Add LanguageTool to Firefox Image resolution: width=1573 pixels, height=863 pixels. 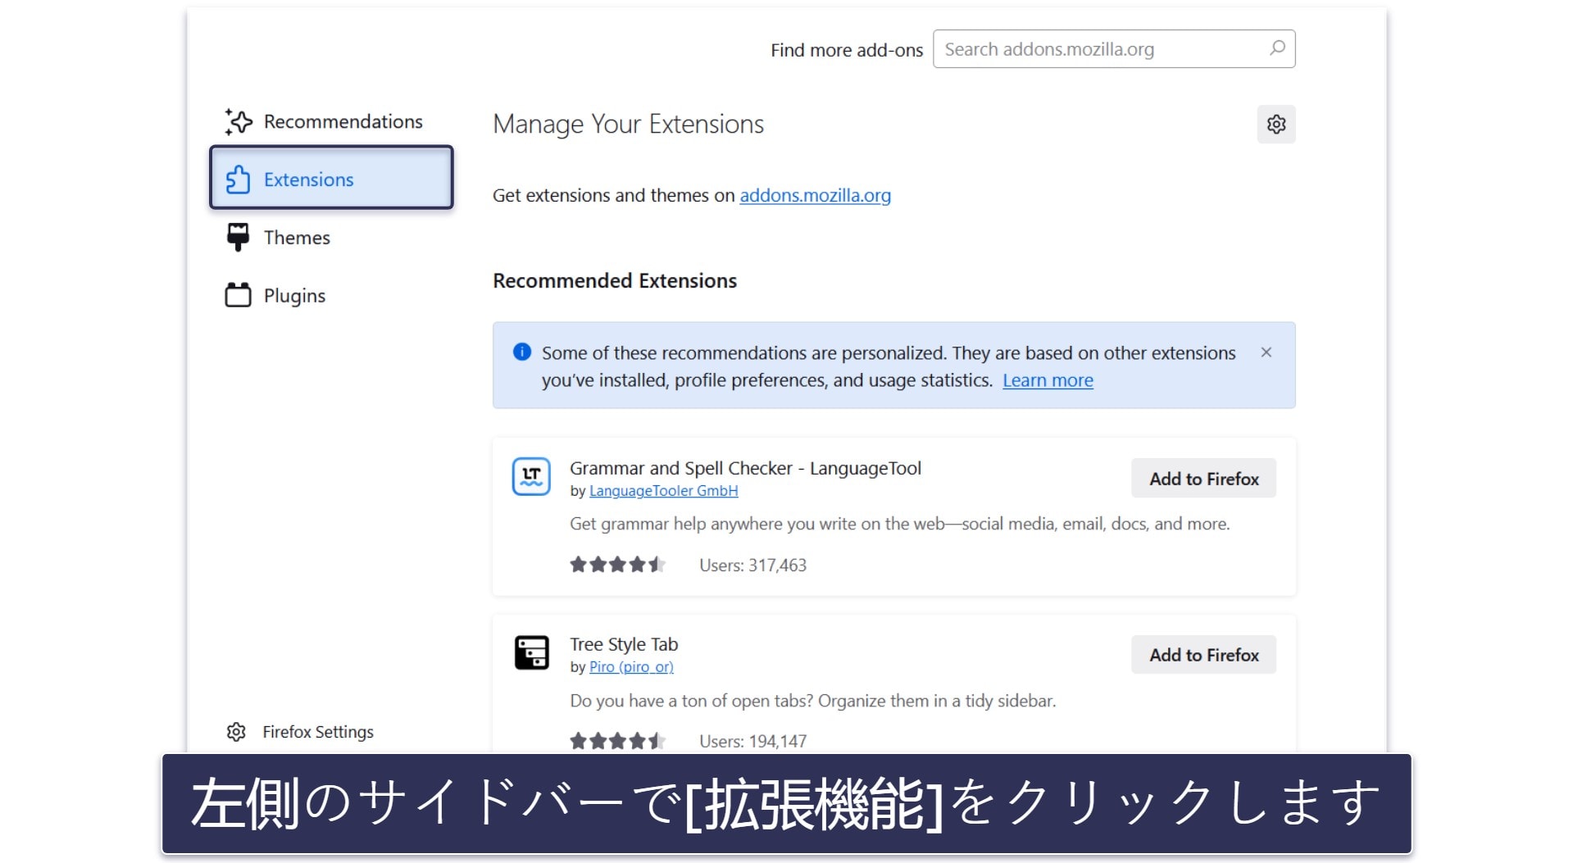pyautogui.click(x=1203, y=479)
